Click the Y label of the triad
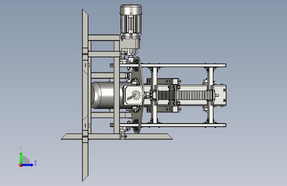Image resolution: width=287 pixels, height=186 pixels. pyautogui.click(x=21, y=149)
